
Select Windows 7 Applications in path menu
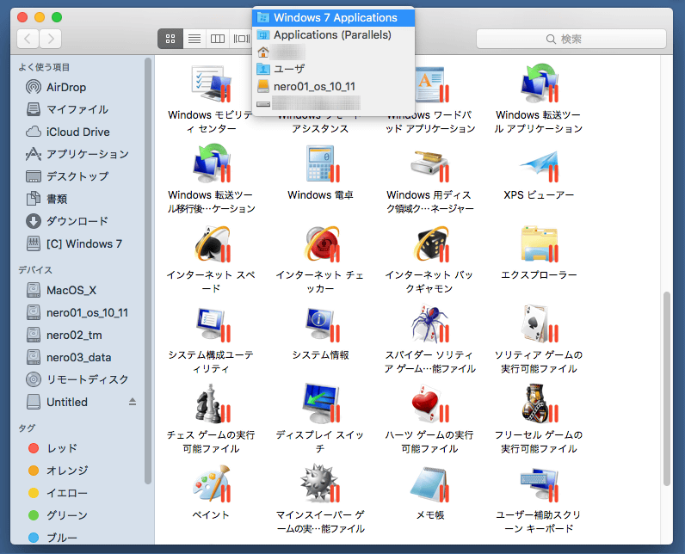(333, 17)
